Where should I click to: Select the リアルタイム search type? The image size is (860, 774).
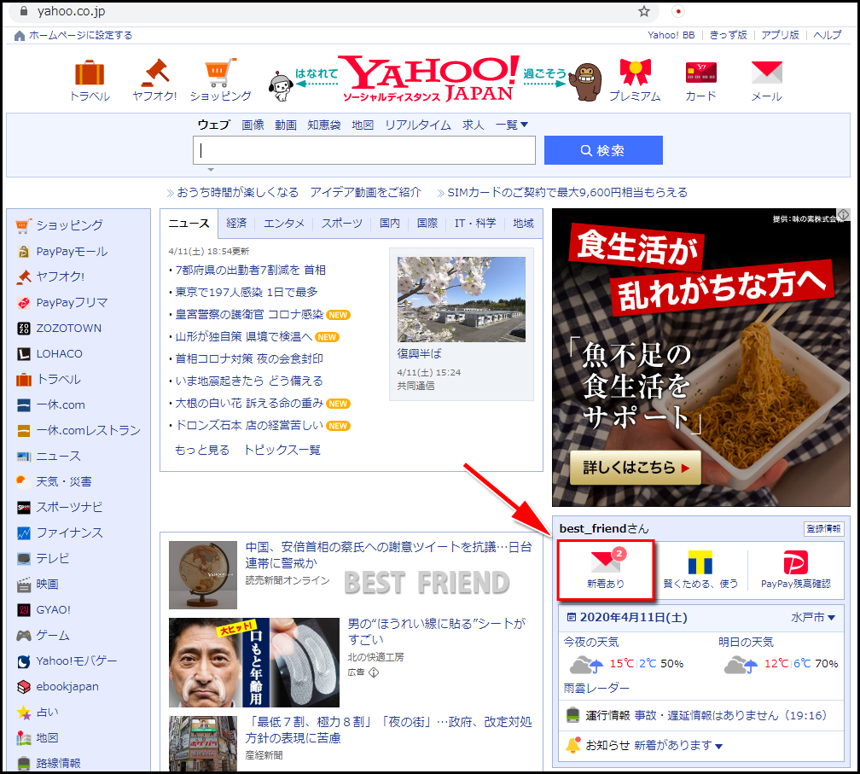[418, 125]
